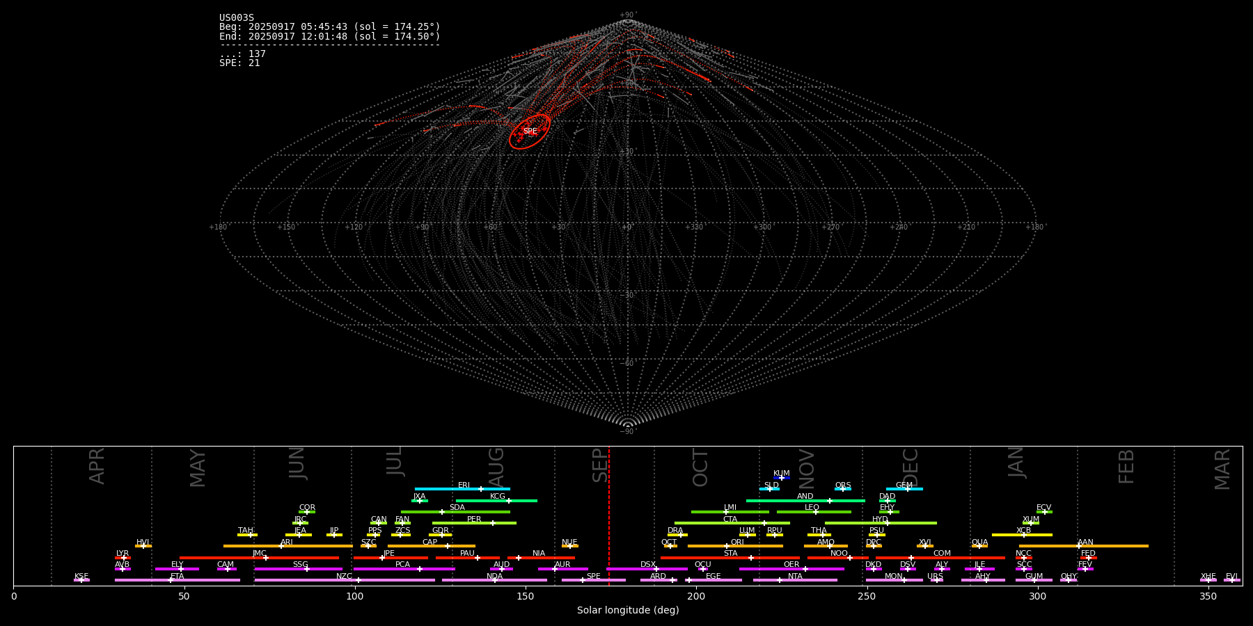Screen dimensions: 1253x626
Task: Click the ECV shower label
Action: coord(1043,508)
